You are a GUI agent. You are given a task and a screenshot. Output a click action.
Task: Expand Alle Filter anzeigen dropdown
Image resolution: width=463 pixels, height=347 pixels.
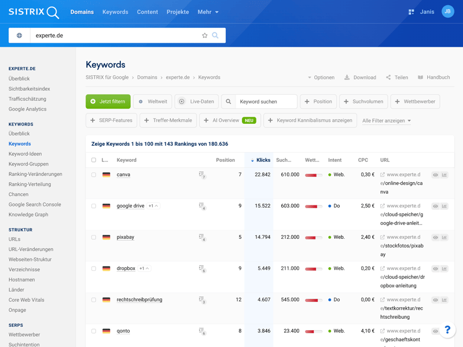pyautogui.click(x=387, y=121)
